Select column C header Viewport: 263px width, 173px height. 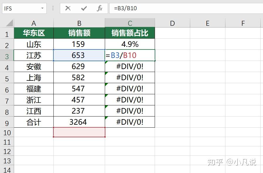[x=130, y=23]
